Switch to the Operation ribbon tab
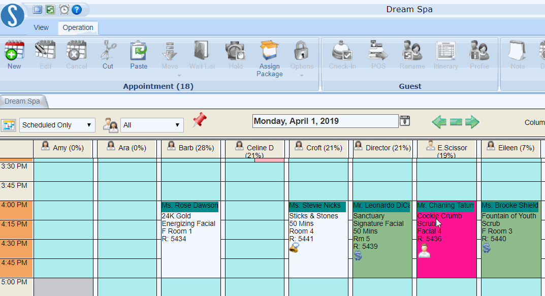The height and width of the screenshot is (296, 545). 78,27
